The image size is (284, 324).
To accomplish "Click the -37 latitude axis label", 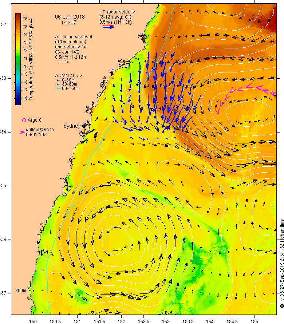I will 3,293.
